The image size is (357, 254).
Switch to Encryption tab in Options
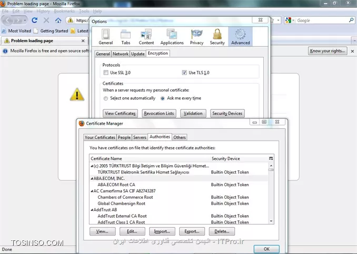point(158,53)
